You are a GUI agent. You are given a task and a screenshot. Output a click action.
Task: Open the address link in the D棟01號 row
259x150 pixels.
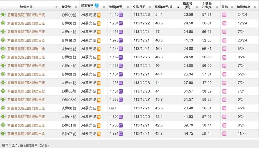(26, 125)
